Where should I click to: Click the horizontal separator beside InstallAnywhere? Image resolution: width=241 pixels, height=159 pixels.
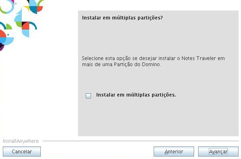(x=141, y=141)
